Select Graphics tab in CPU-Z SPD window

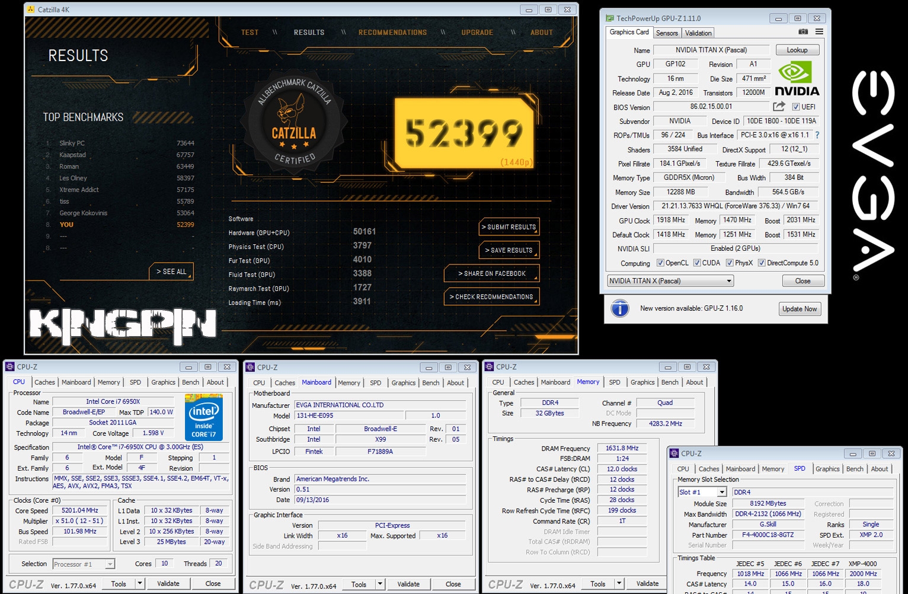tap(827, 469)
